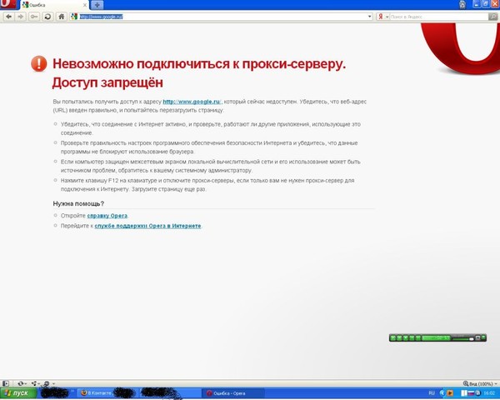Open службе поддержки Opera в Интернете link
This screenshot has width=500, height=400.
coord(147,226)
